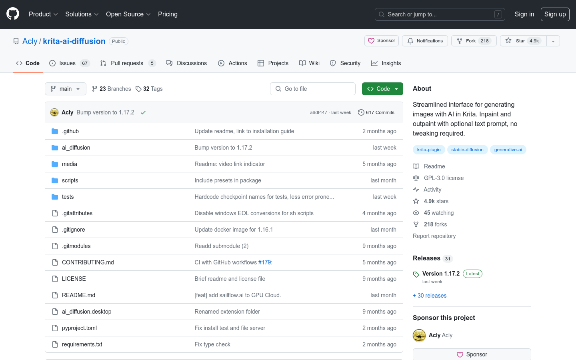
Task: Open commit history via 617 Commits
Action: [x=376, y=112]
